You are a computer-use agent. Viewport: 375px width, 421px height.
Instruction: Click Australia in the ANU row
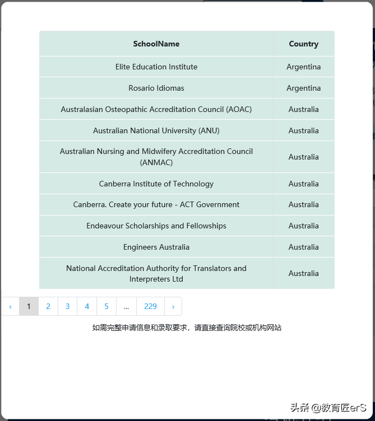click(304, 130)
